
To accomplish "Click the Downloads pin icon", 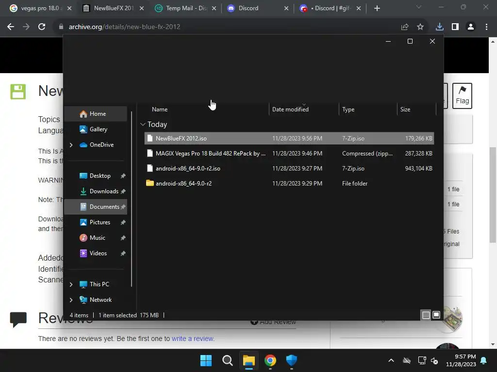I will tap(123, 191).
